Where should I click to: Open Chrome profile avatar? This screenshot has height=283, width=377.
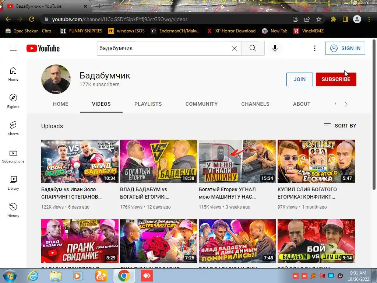[x=357, y=19]
